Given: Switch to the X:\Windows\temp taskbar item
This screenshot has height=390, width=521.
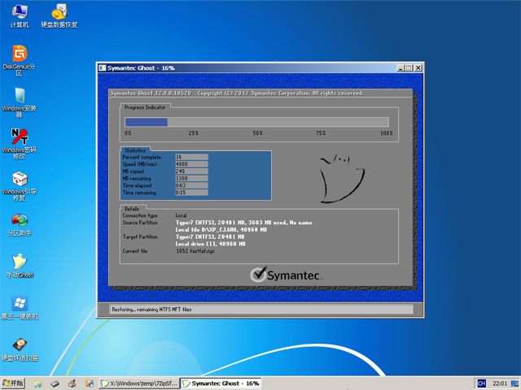Looking at the screenshot, I should tap(138, 383).
